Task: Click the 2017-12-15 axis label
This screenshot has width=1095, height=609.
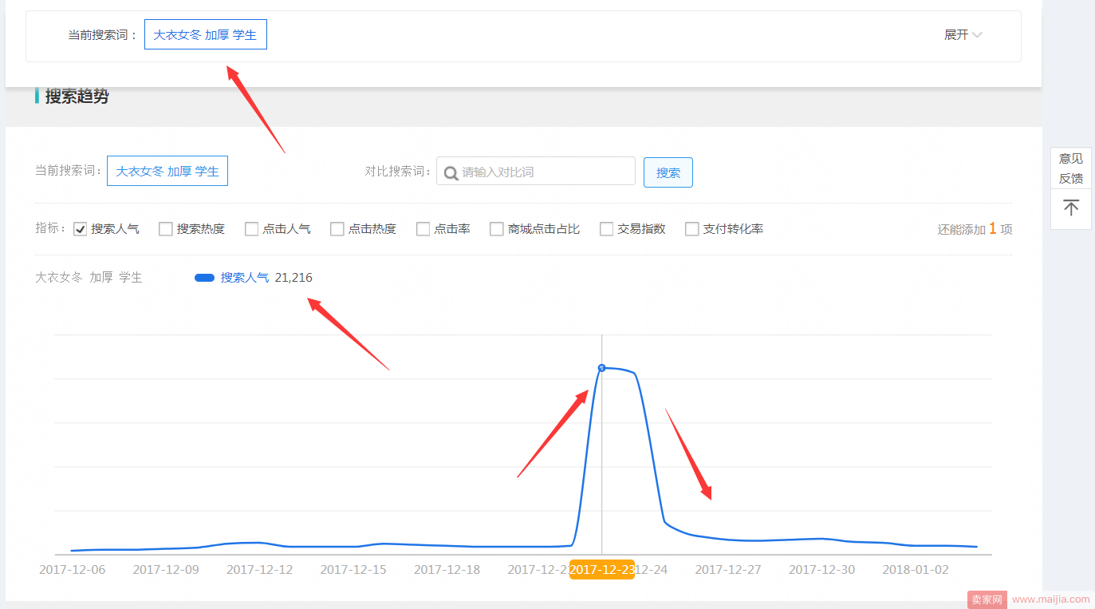Action: 353,570
